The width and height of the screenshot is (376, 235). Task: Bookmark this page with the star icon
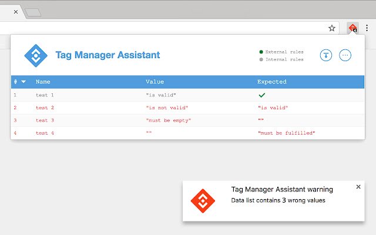pyautogui.click(x=331, y=28)
